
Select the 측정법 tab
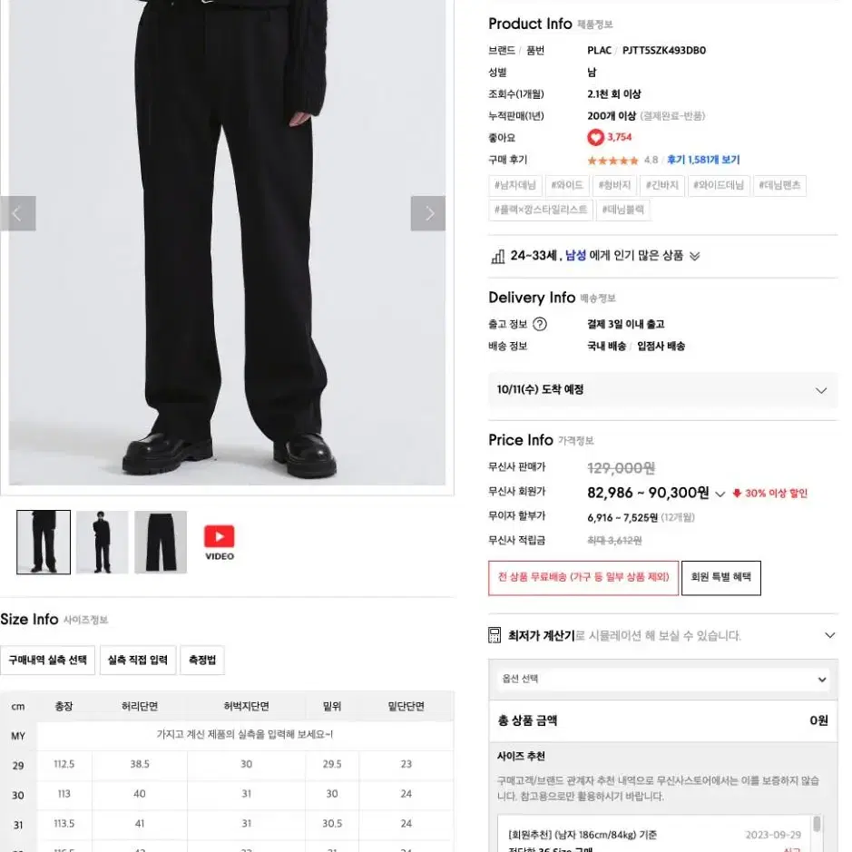tap(202, 661)
